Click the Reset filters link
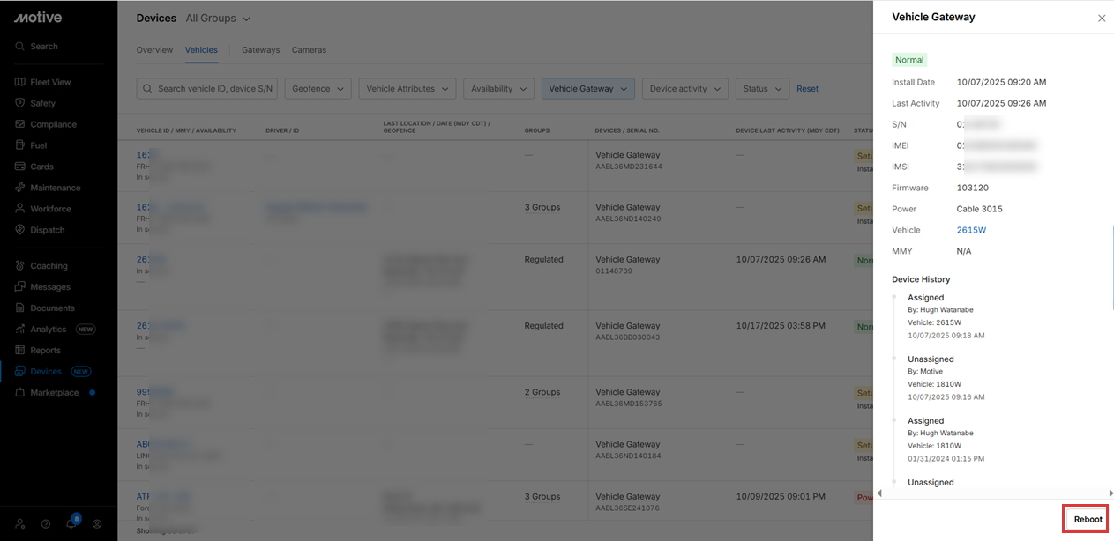The image size is (1114, 541). 807,89
